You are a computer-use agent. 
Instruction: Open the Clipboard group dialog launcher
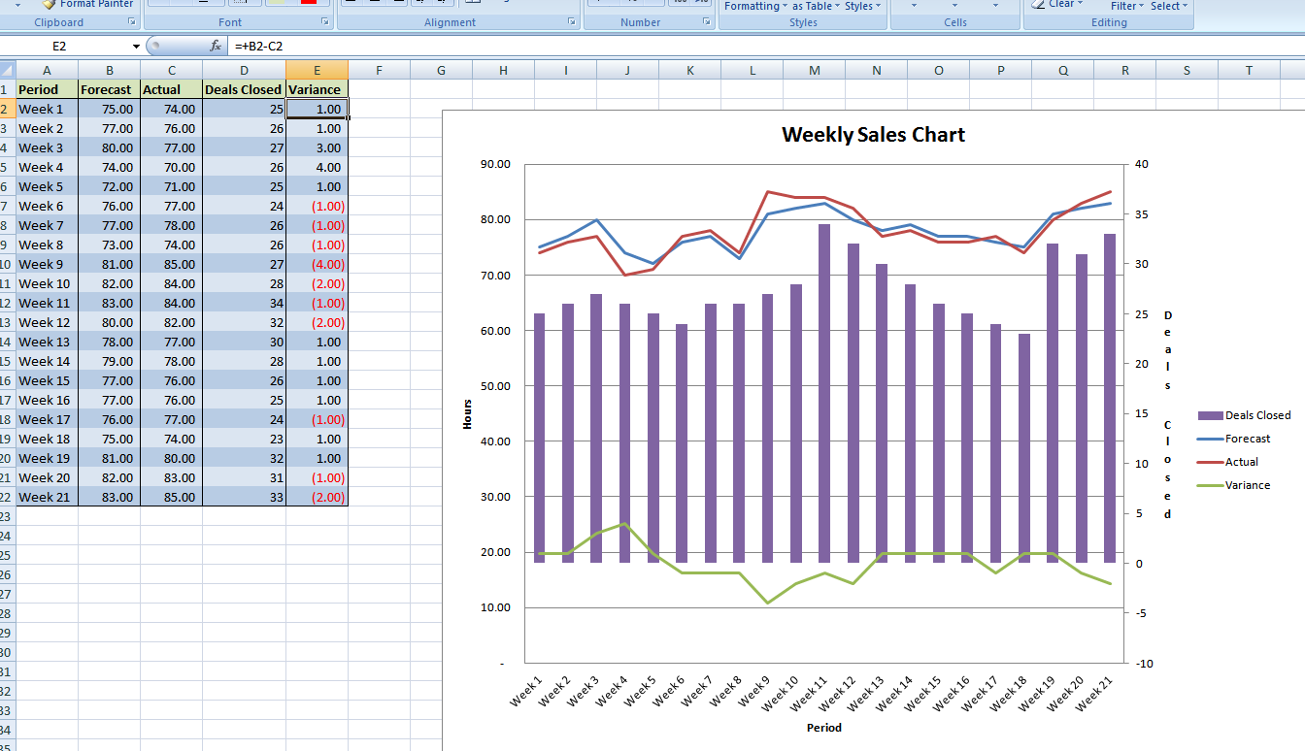pyautogui.click(x=131, y=21)
